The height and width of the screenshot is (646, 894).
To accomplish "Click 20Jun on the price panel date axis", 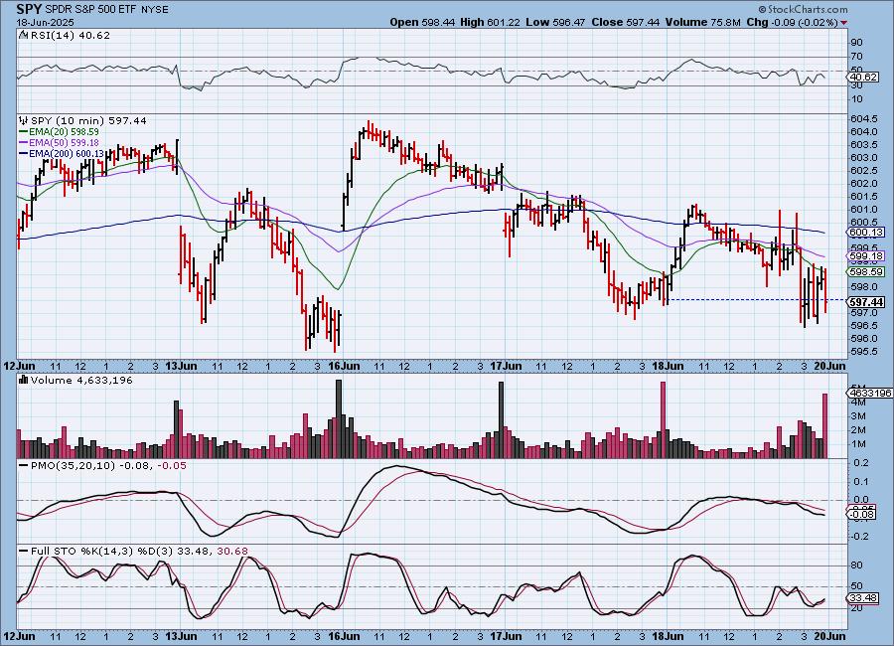I will tap(829, 366).
